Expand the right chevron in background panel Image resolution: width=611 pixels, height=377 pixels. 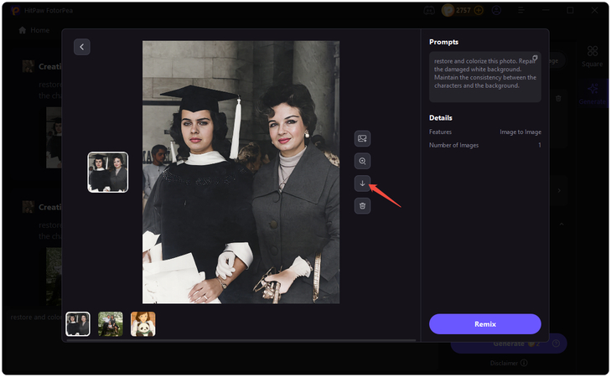coord(559,190)
